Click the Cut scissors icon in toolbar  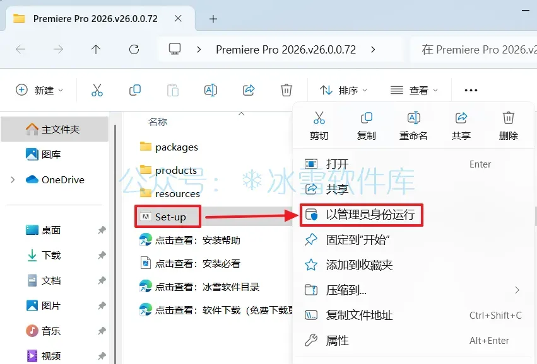[97, 90]
